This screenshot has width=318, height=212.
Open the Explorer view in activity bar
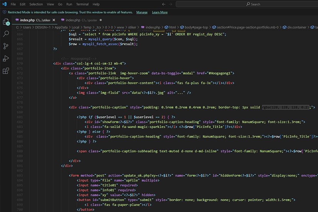coord(6,22)
